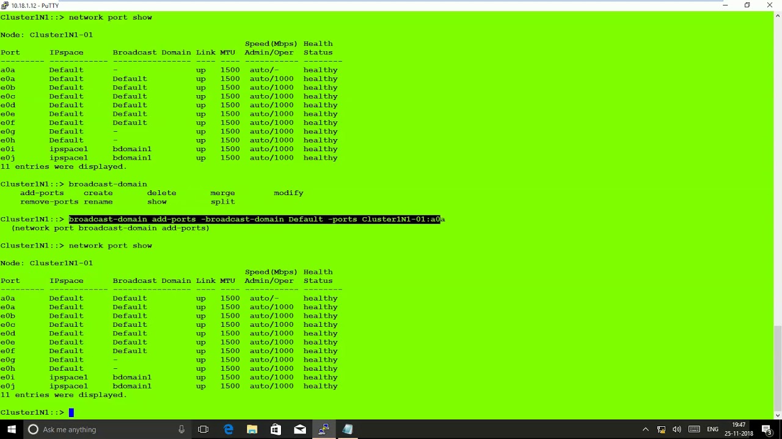Click 'e0g' port in the first table
This screenshot has height=439, width=782.
pos(7,132)
